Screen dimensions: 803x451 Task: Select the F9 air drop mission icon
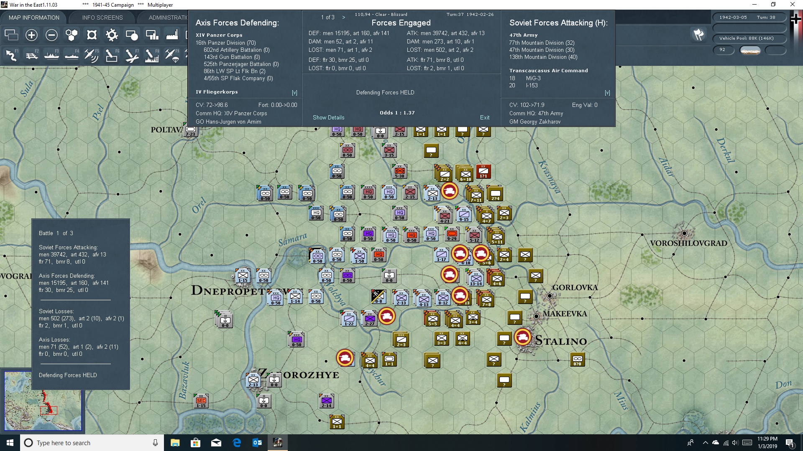click(x=172, y=55)
